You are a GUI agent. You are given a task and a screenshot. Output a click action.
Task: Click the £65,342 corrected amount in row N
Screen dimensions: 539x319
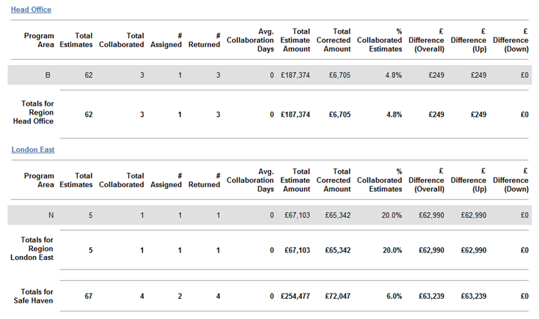[x=335, y=215]
